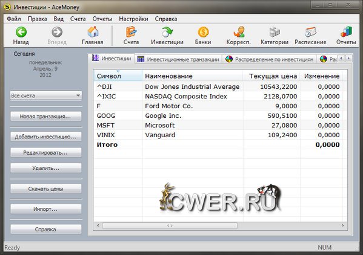Open the Настройки menu
The width and height of the screenshot is (363, 255).
click(x=133, y=19)
